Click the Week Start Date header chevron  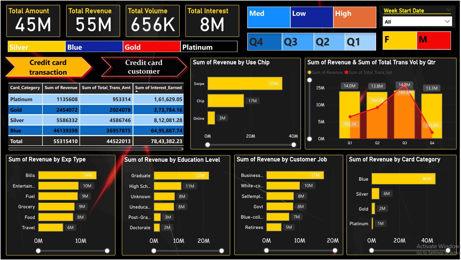point(448,10)
